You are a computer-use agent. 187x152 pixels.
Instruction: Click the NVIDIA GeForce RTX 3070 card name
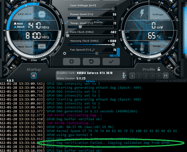[x=95, y=73]
